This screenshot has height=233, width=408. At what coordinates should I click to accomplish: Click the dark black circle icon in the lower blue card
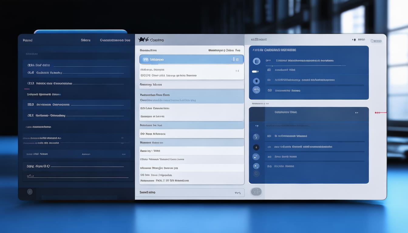pos(256,147)
